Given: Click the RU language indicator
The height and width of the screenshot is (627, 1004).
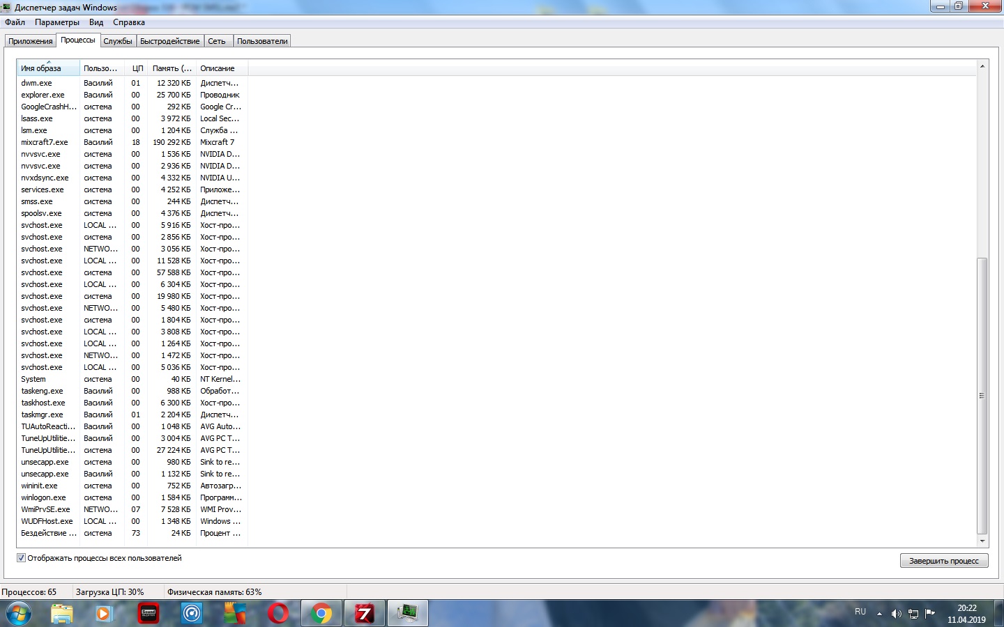Looking at the screenshot, I should pos(860,612).
